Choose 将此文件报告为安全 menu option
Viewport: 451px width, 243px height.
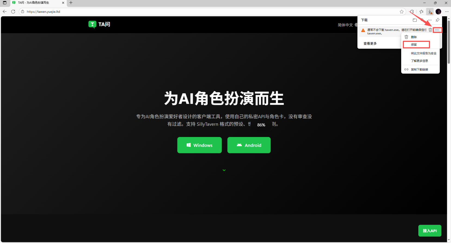click(424, 53)
